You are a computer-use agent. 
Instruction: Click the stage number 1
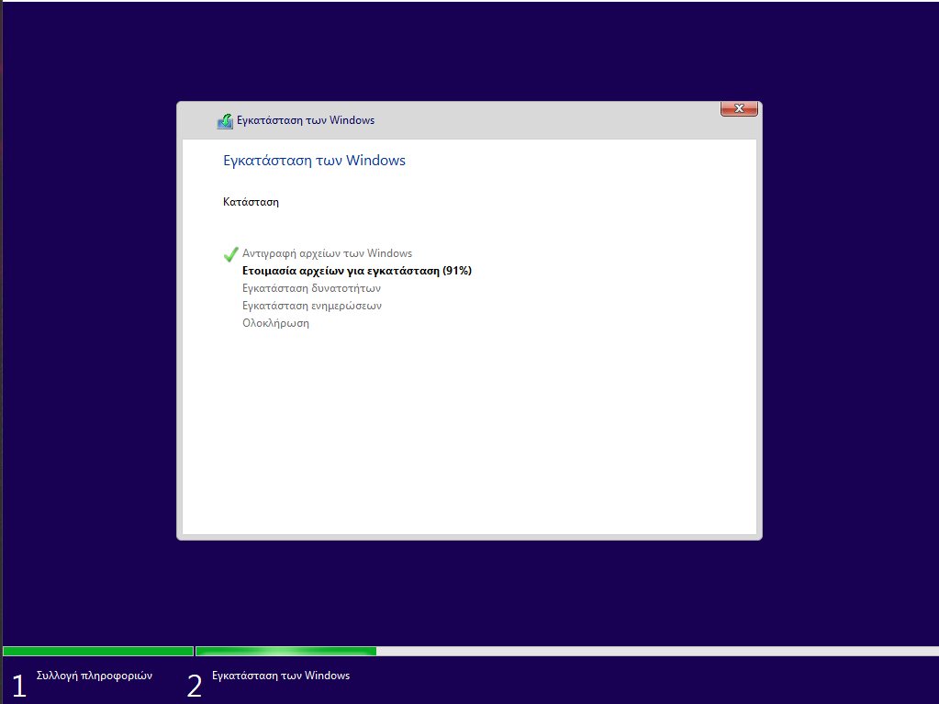click(x=19, y=686)
